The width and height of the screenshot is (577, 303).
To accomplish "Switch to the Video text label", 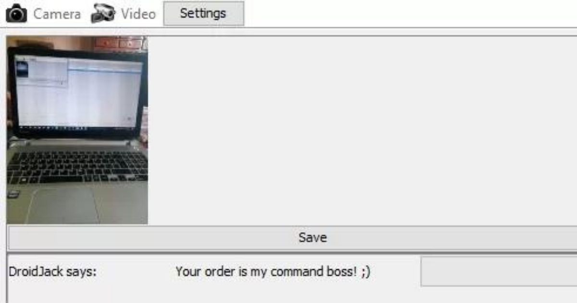I will (x=138, y=14).
